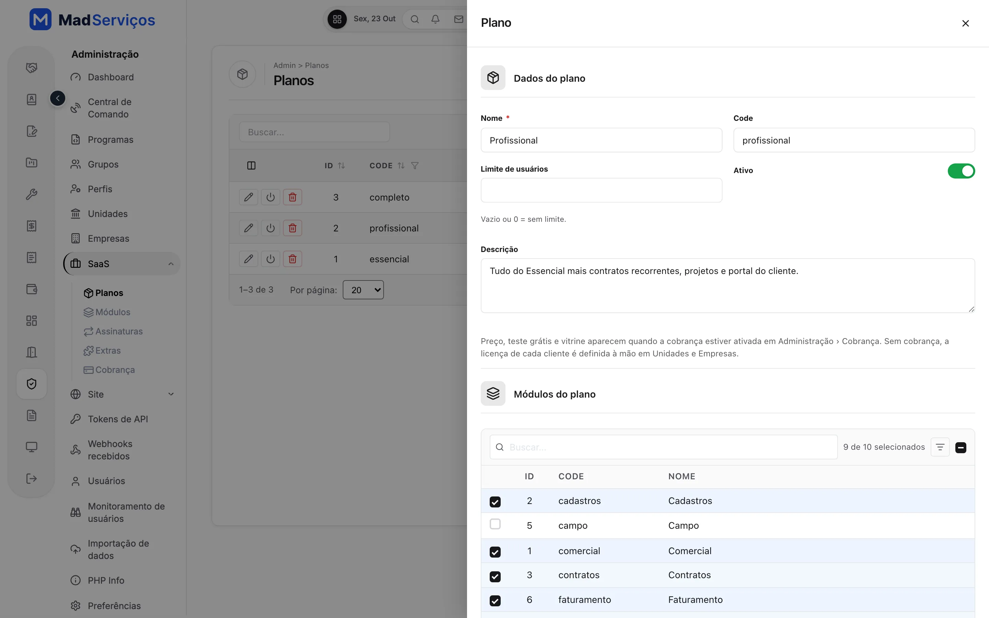Open Usuários in the sidebar
This screenshot has width=989, height=618.
click(98, 481)
